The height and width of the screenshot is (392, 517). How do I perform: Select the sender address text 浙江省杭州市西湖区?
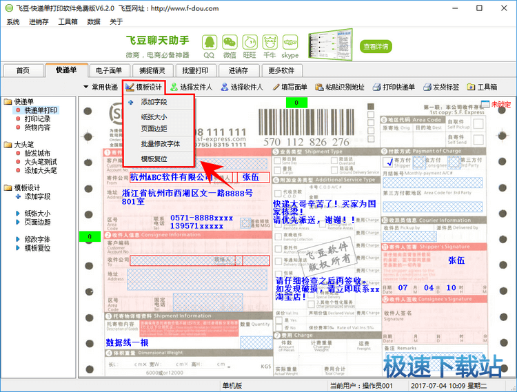(x=187, y=197)
